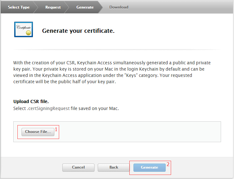Image resolution: width=234 pixels, height=179 pixels.
Task: Click the .certSigningRequest text
Action: tap(48, 108)
